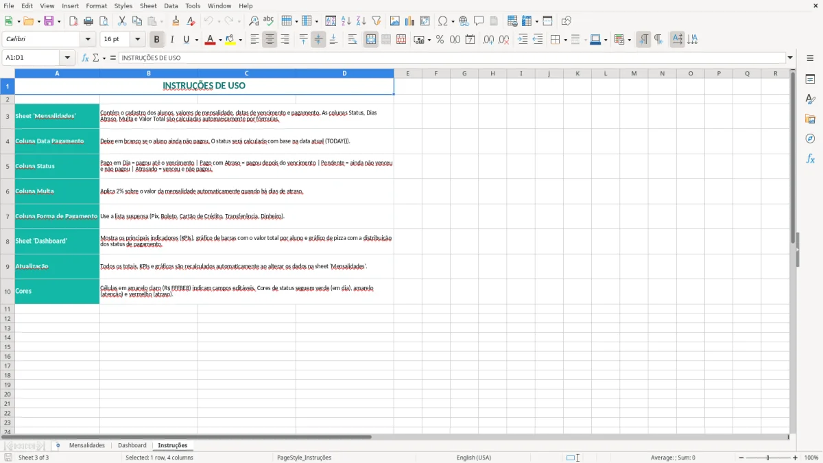Click the 100% zoom level
823x463 pixels.
coord(811,458)
